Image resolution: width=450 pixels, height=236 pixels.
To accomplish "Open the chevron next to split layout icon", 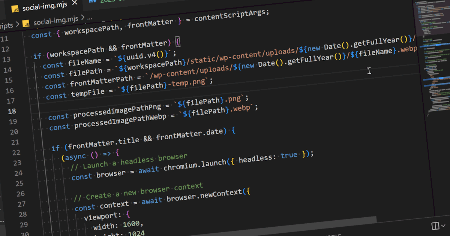I will (x=444, y=225).
